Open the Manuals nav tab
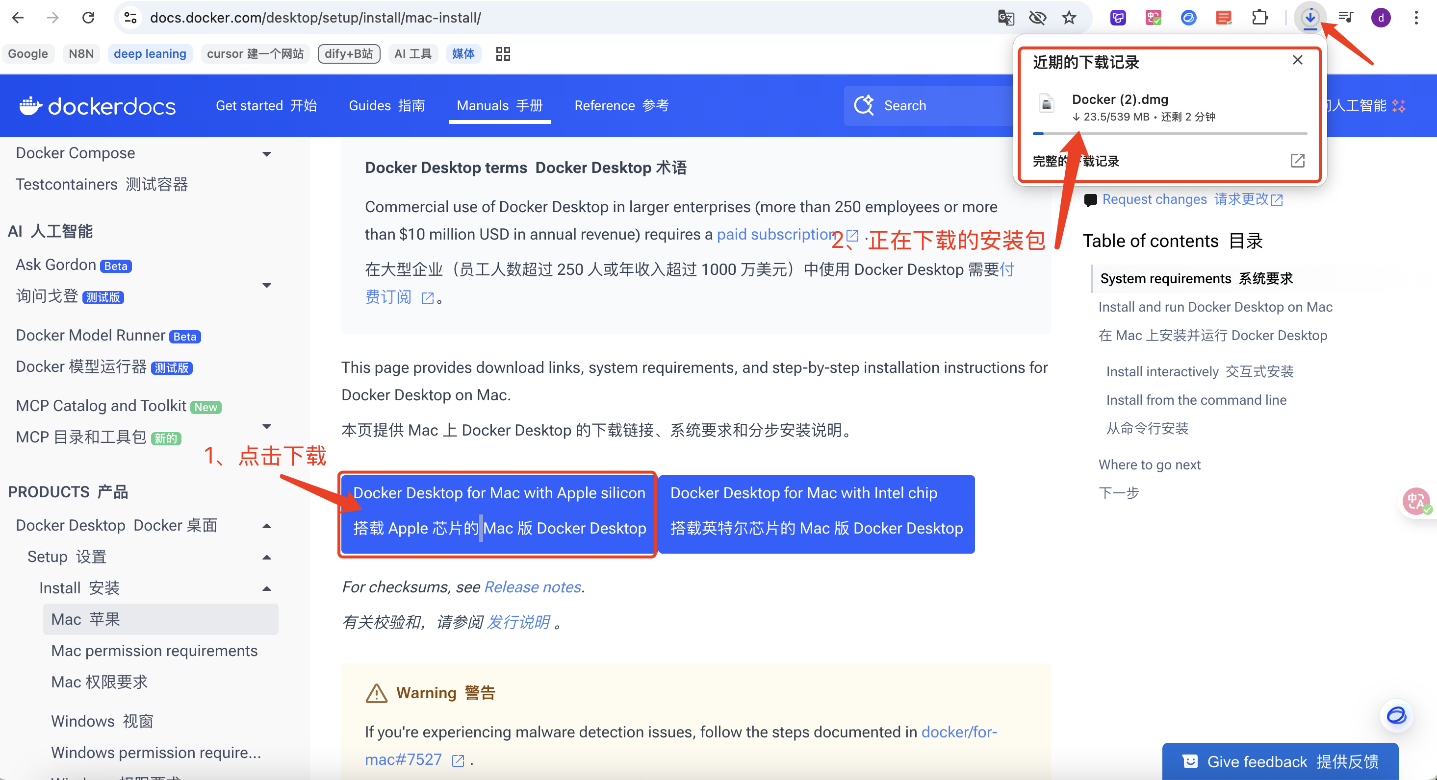1437x780 pixels. pyautogui.click(x=499, y=105)
